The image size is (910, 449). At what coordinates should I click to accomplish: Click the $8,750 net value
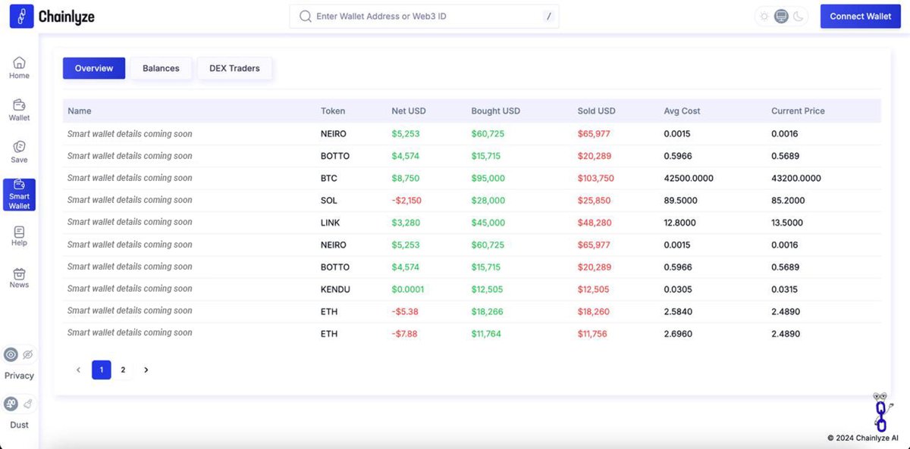pyautogui.click(x=406, y=179)
